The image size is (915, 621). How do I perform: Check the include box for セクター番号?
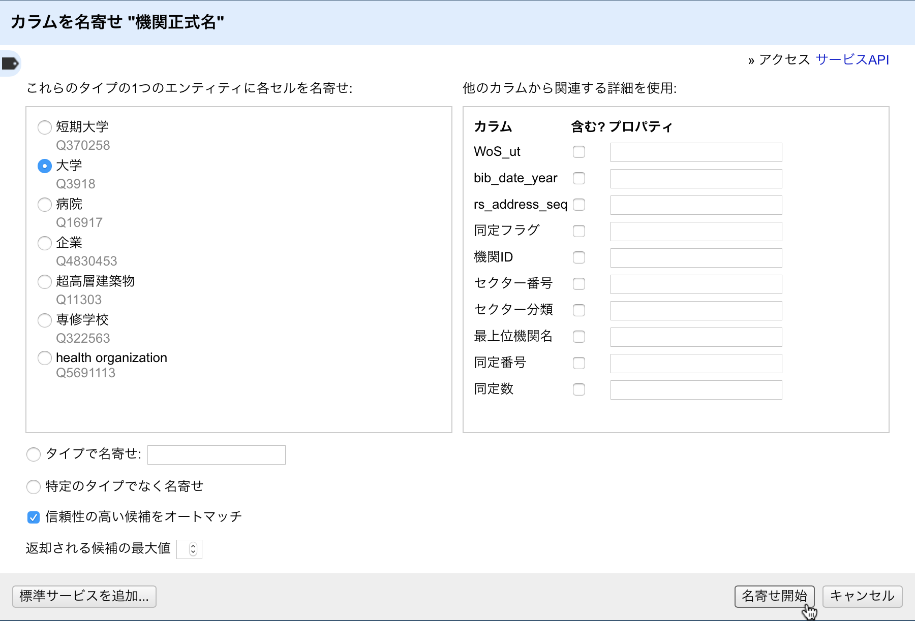(579, 284)
